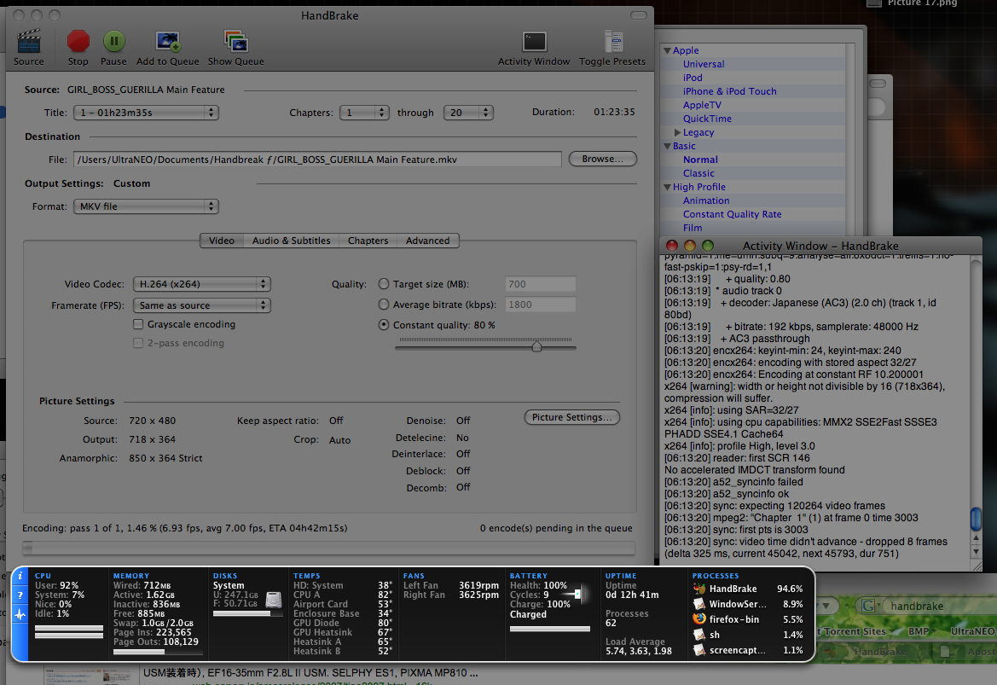Open the Show Queue icon
This screenshot has width=997, height=685.
coord(235,42)
